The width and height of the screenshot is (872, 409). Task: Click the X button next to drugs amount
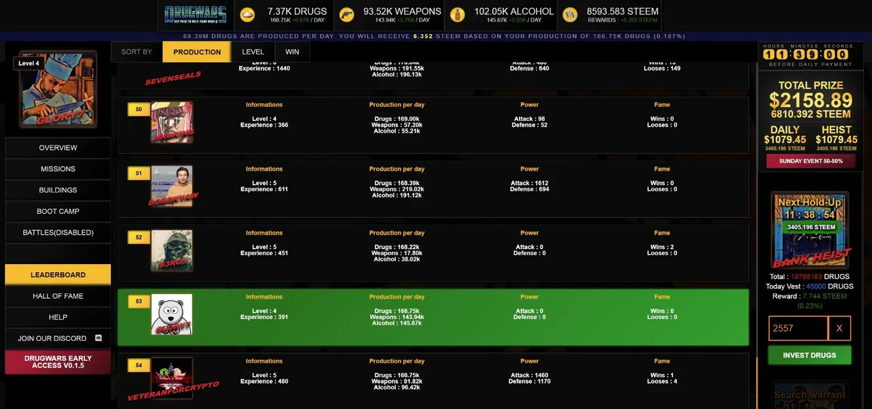[839, 328]
